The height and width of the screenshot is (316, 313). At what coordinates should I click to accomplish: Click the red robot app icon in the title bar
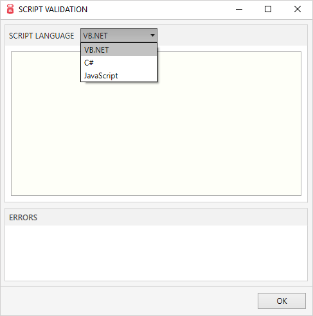click(10, 9)
